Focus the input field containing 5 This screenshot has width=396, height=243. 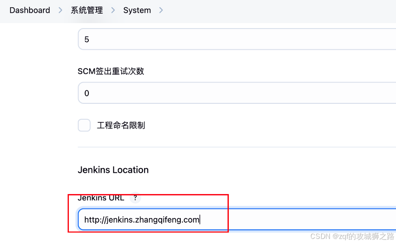point(237,39)
